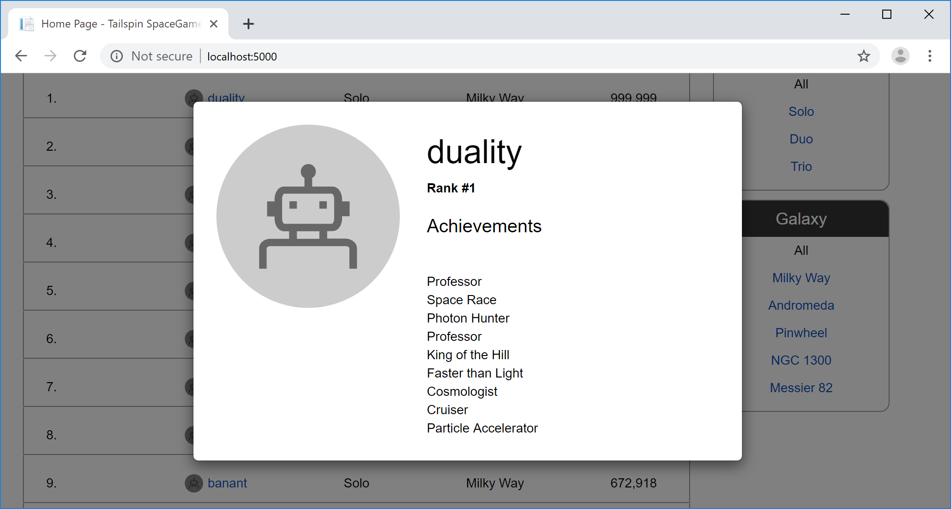This screenshot has width=951, height=509.
Task: Bookmark this page with the star icon
Action: (x=864, y=56)
